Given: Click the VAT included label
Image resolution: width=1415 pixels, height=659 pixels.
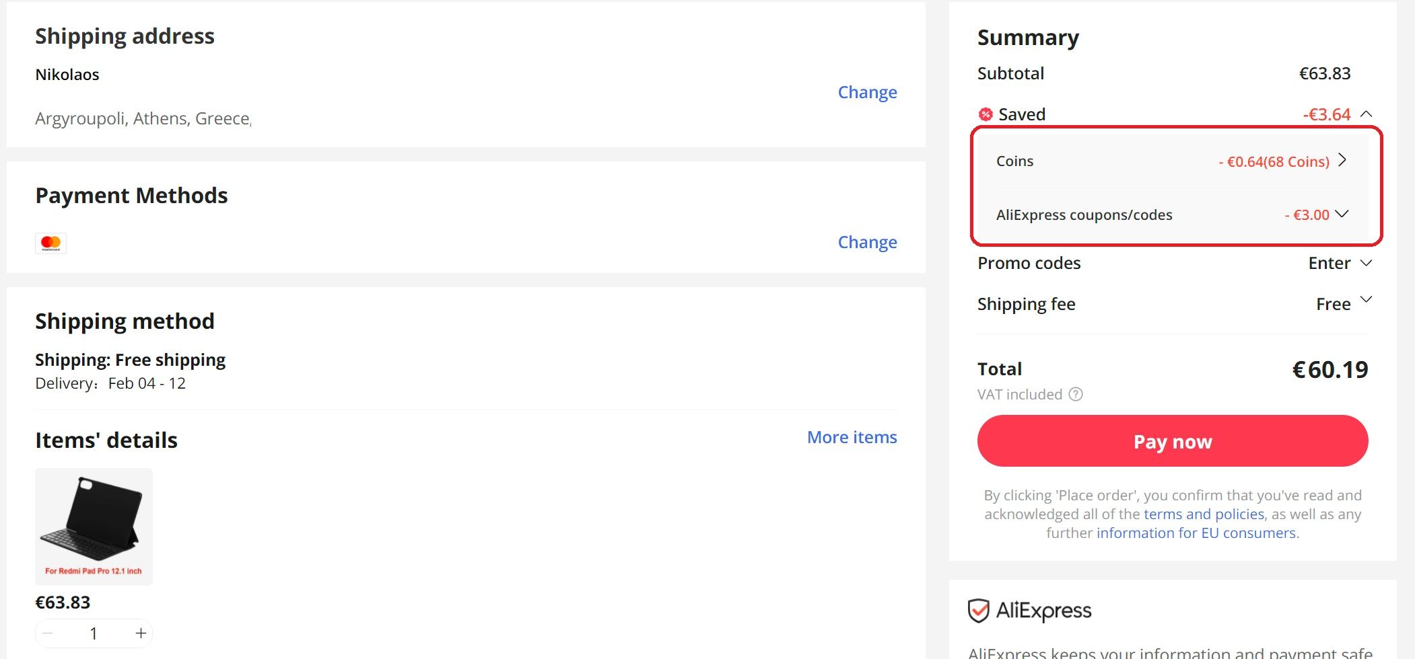Looking at the screenshot, I should [x=1020, y=395].
